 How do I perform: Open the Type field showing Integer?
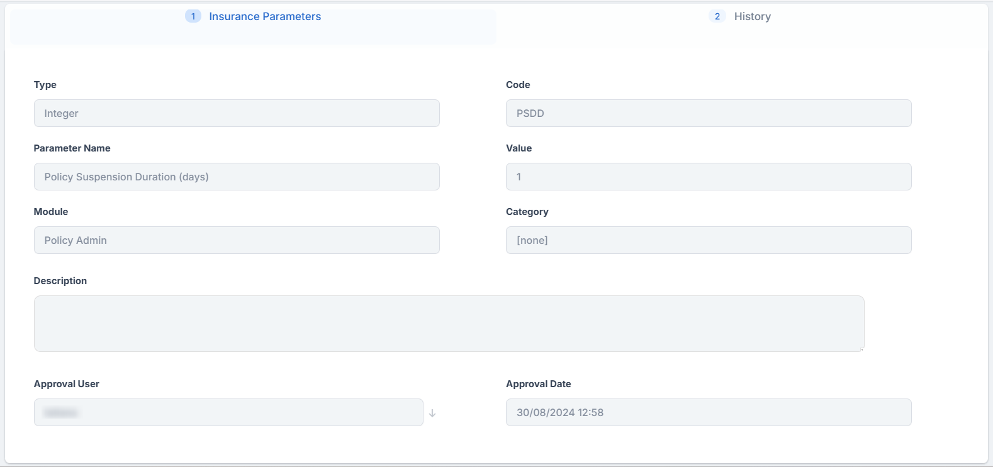[x=237, y=113]
